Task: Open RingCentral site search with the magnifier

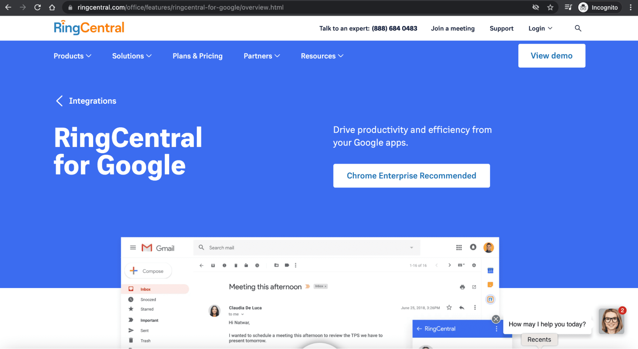Action: pyautogui.click(x=578, y=28)
